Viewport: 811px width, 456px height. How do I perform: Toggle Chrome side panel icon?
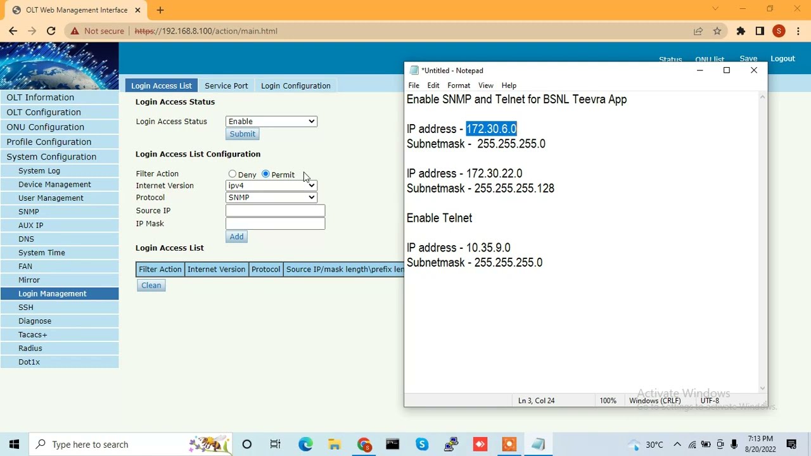[x=760, y=31]
